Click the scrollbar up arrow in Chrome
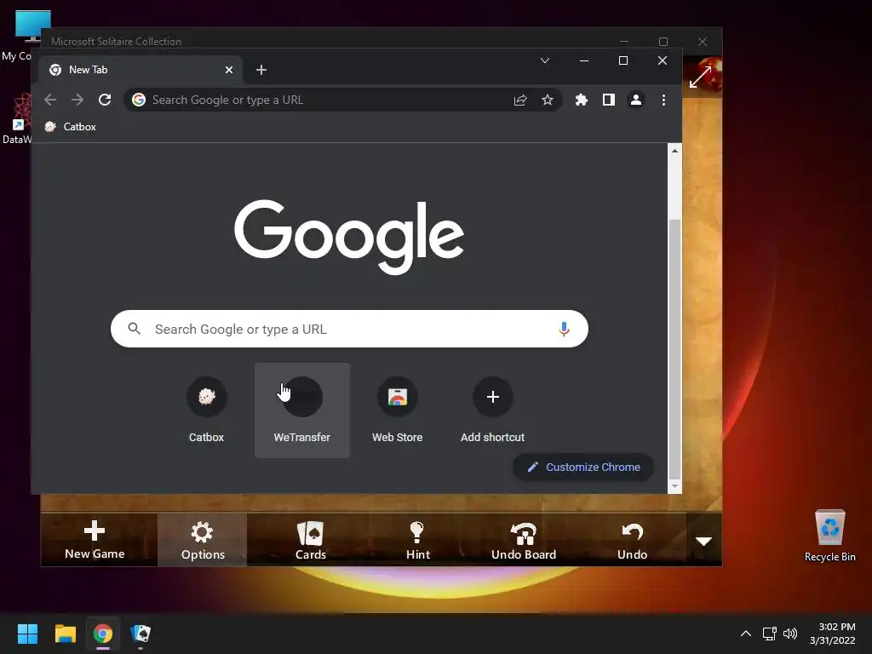 [674, 150]
